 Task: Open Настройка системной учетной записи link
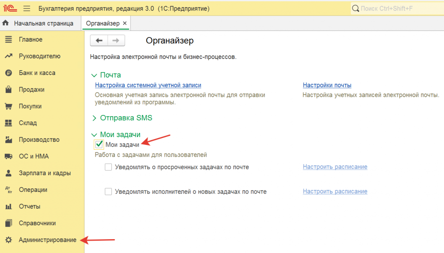click(148, 85)
